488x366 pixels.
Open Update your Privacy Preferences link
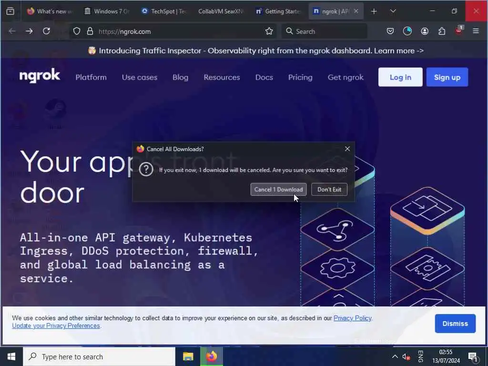tap(56, 326)
